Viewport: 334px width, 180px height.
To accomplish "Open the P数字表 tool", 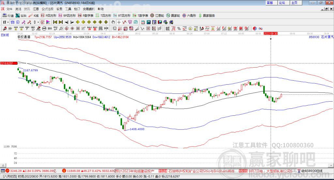I will [86, 16].
